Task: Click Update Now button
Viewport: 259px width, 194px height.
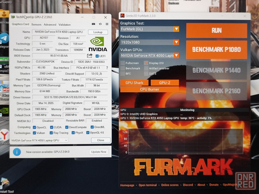Action: click(99, 152)
